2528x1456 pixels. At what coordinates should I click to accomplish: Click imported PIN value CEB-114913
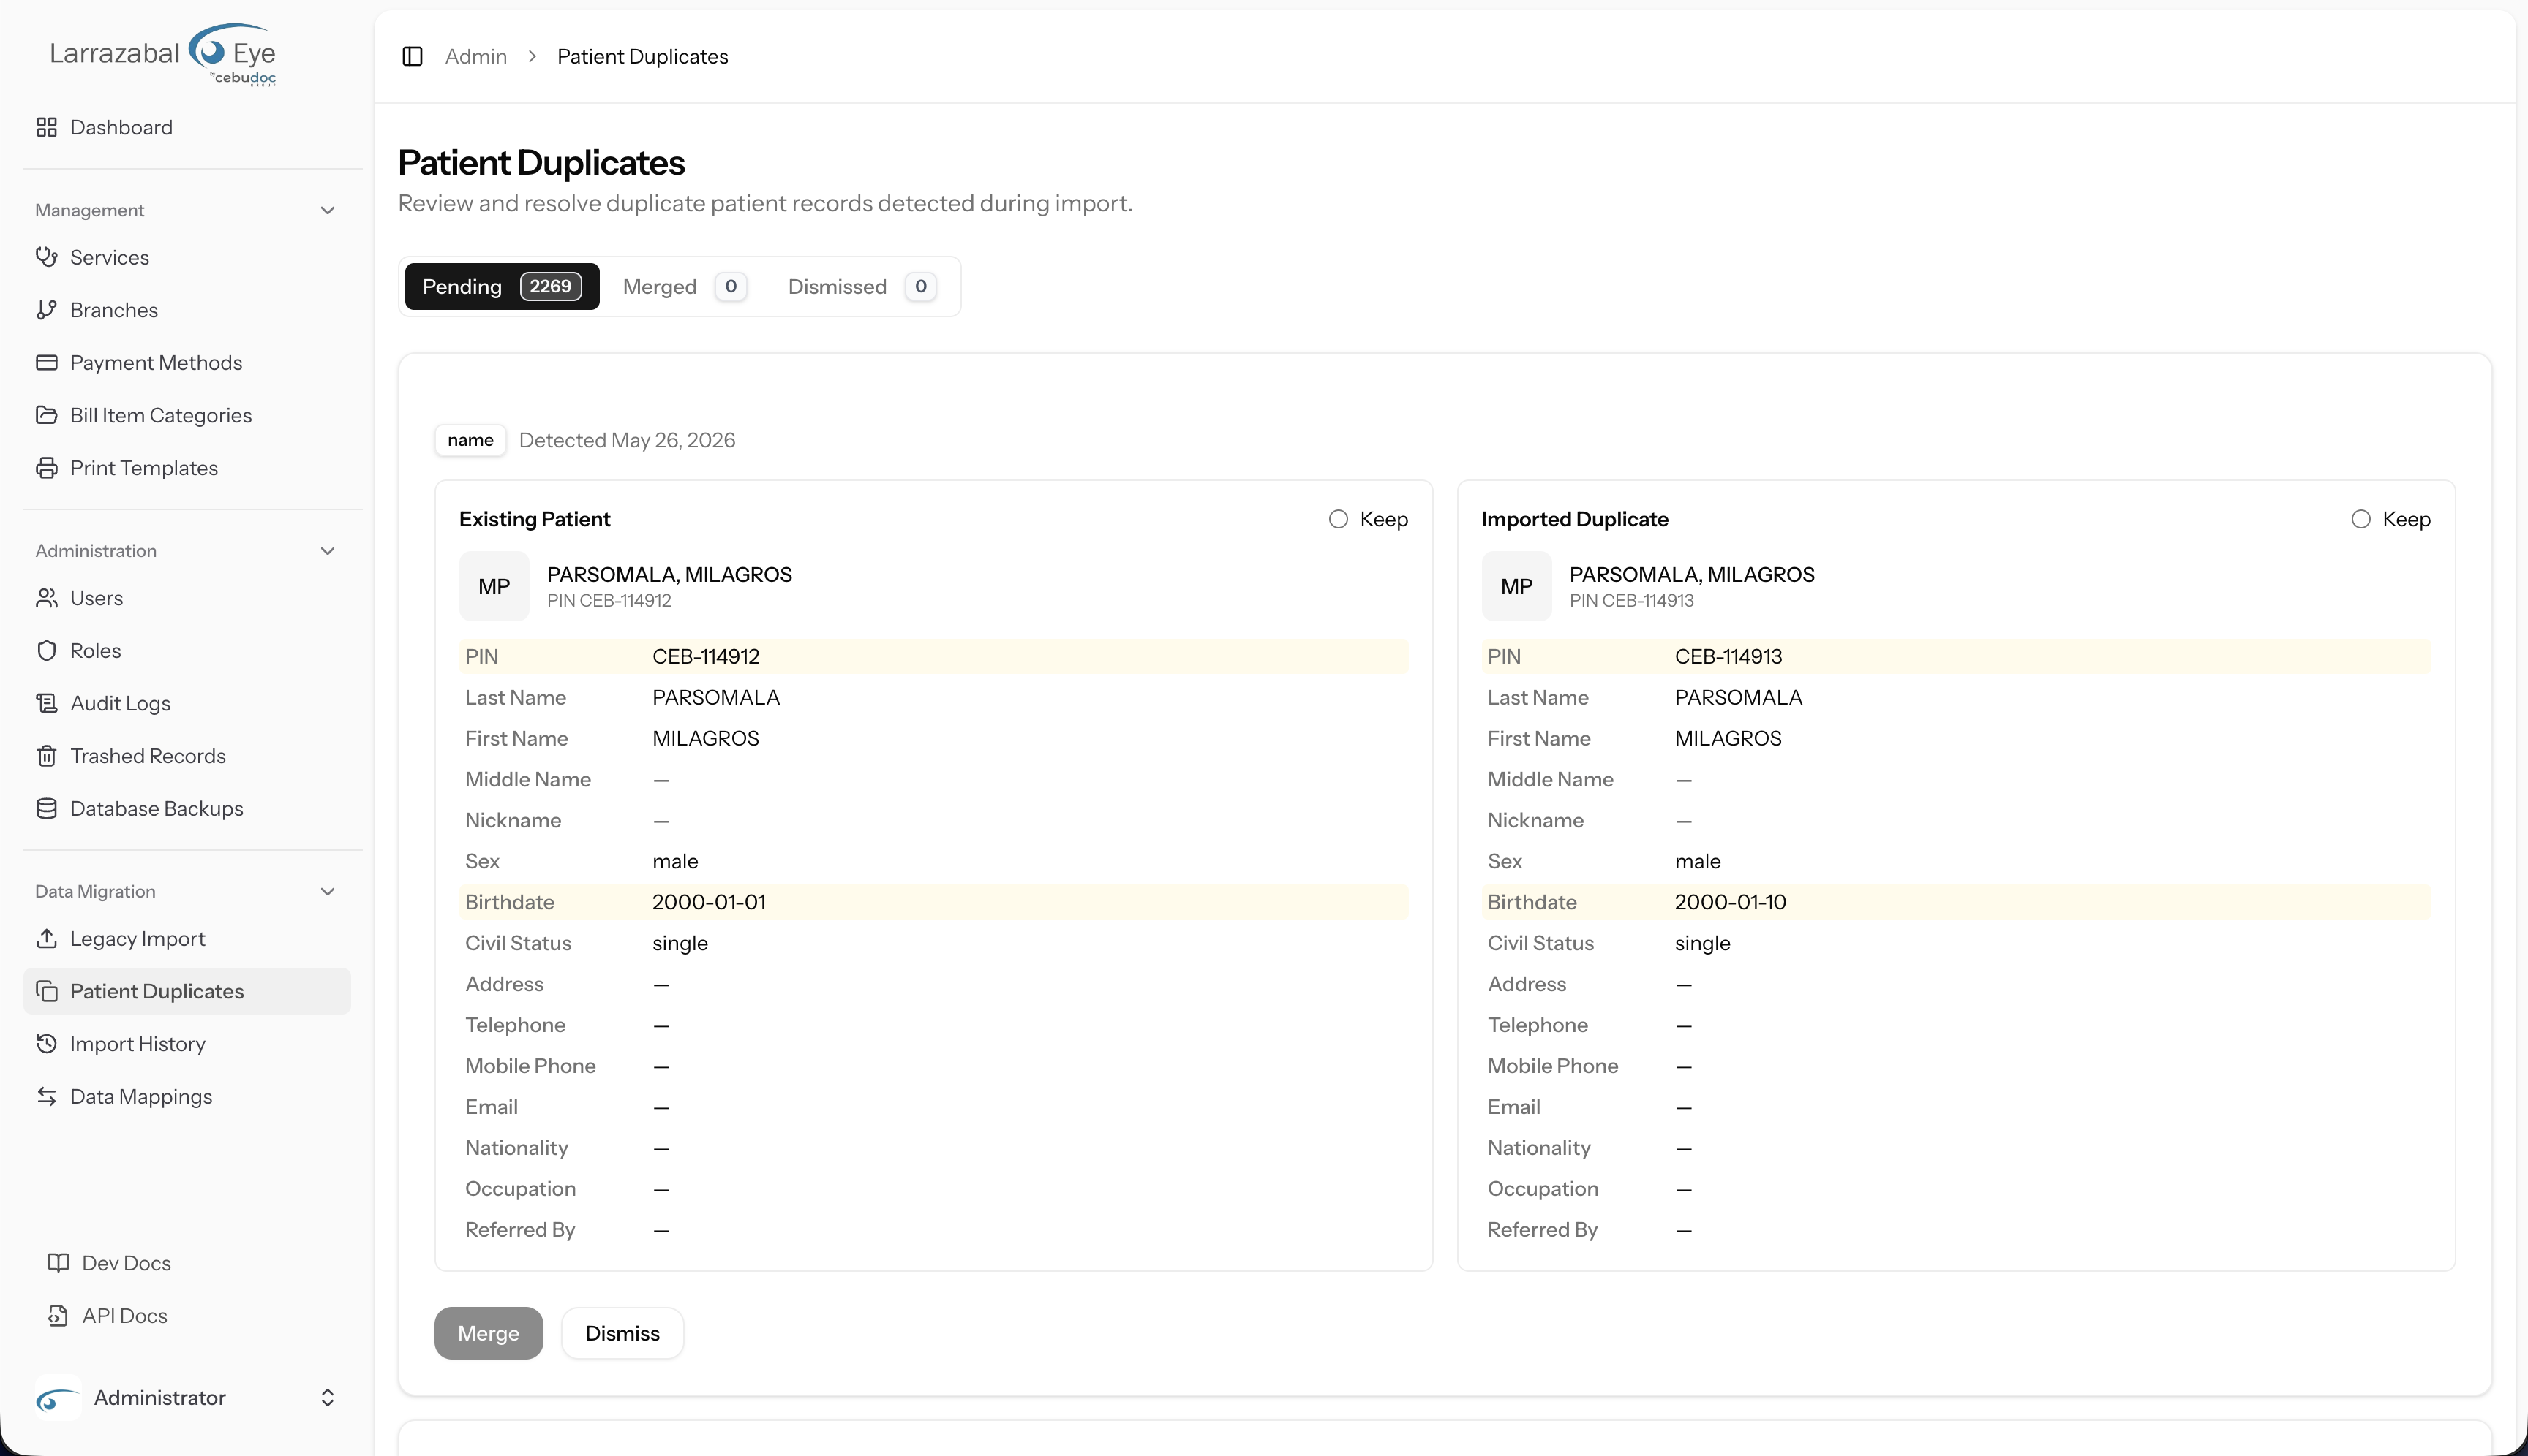pyautogui.click(x=1728, y=656)
